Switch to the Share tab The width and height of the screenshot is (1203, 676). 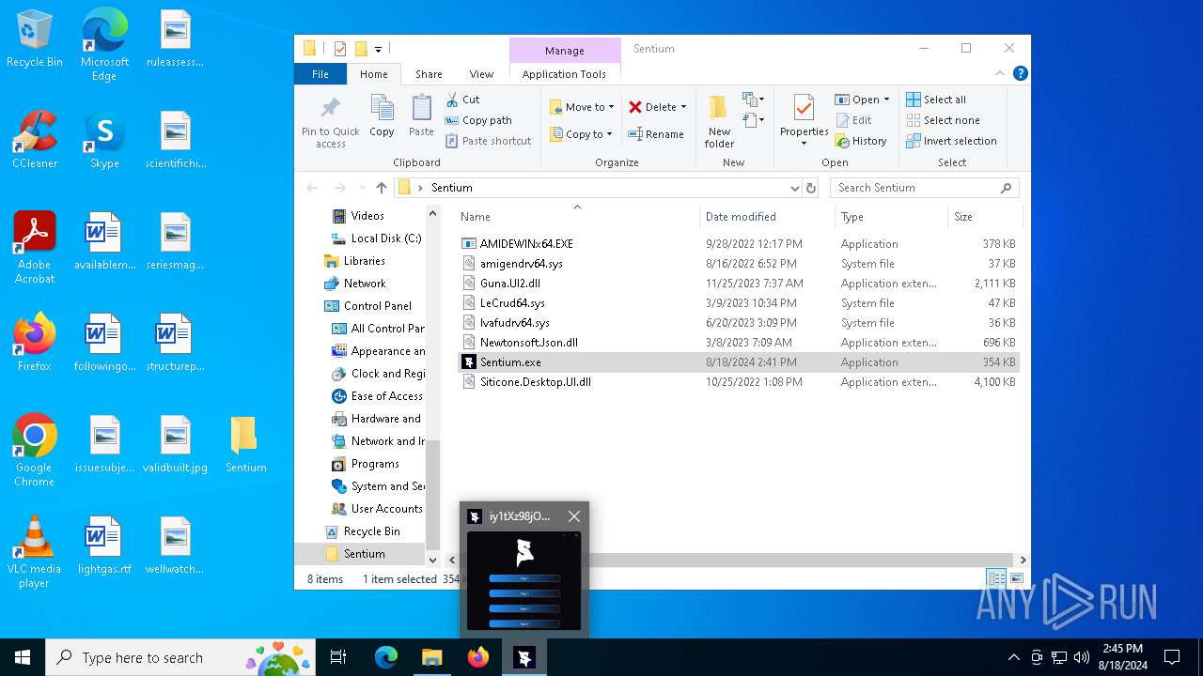pos(429,74)
